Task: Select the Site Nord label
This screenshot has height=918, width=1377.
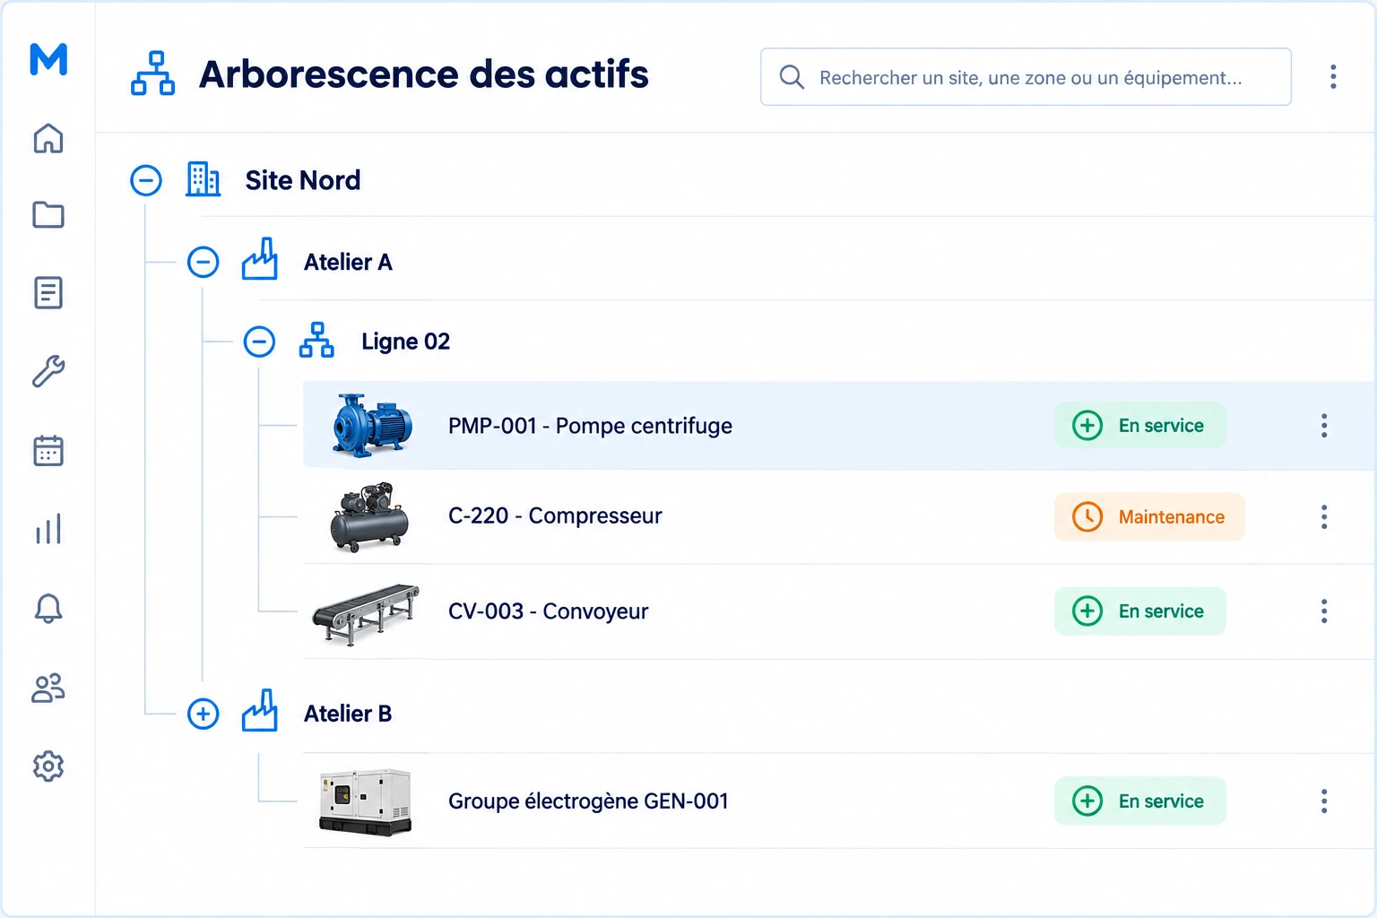Action: [x=303, y=180]
